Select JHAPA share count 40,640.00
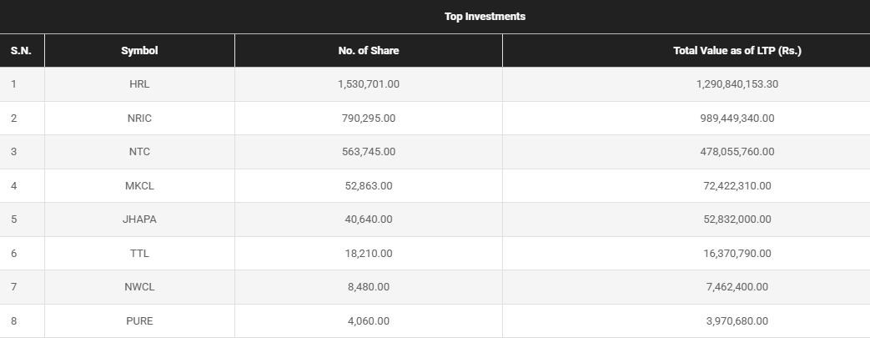This screenshot has width=870, height=338. coord(368,219)
